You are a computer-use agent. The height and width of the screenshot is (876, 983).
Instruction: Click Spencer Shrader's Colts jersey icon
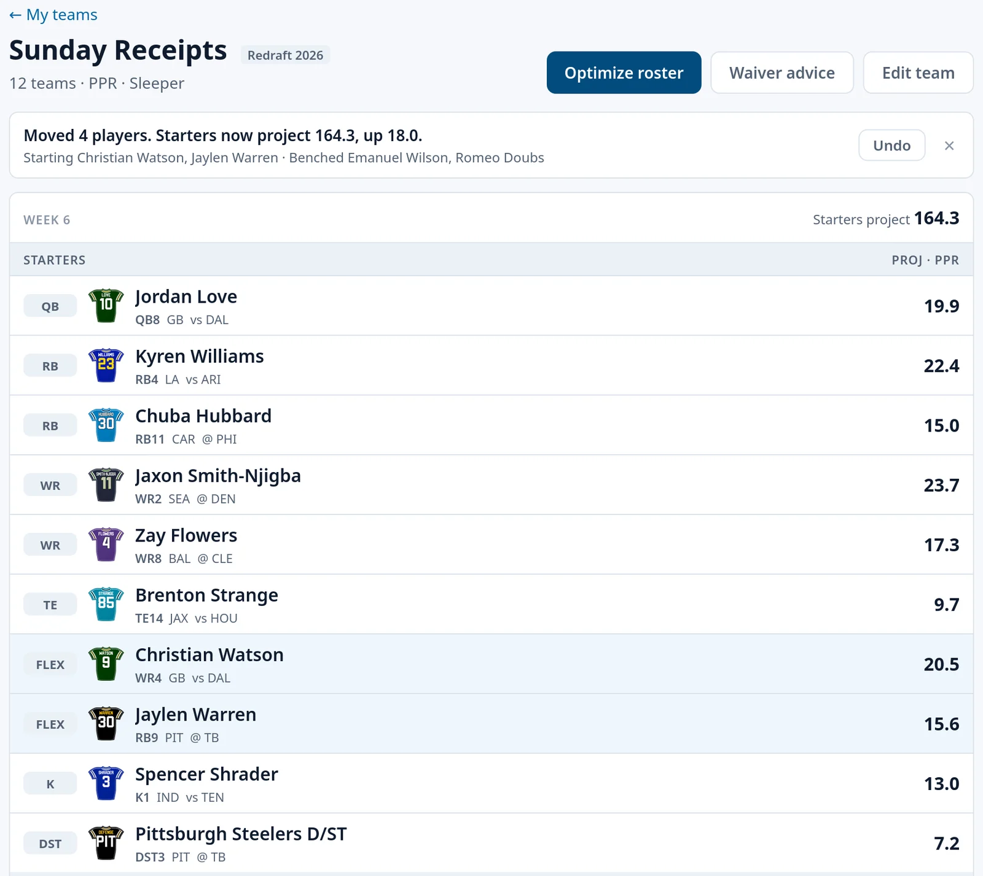coord(106,783)
